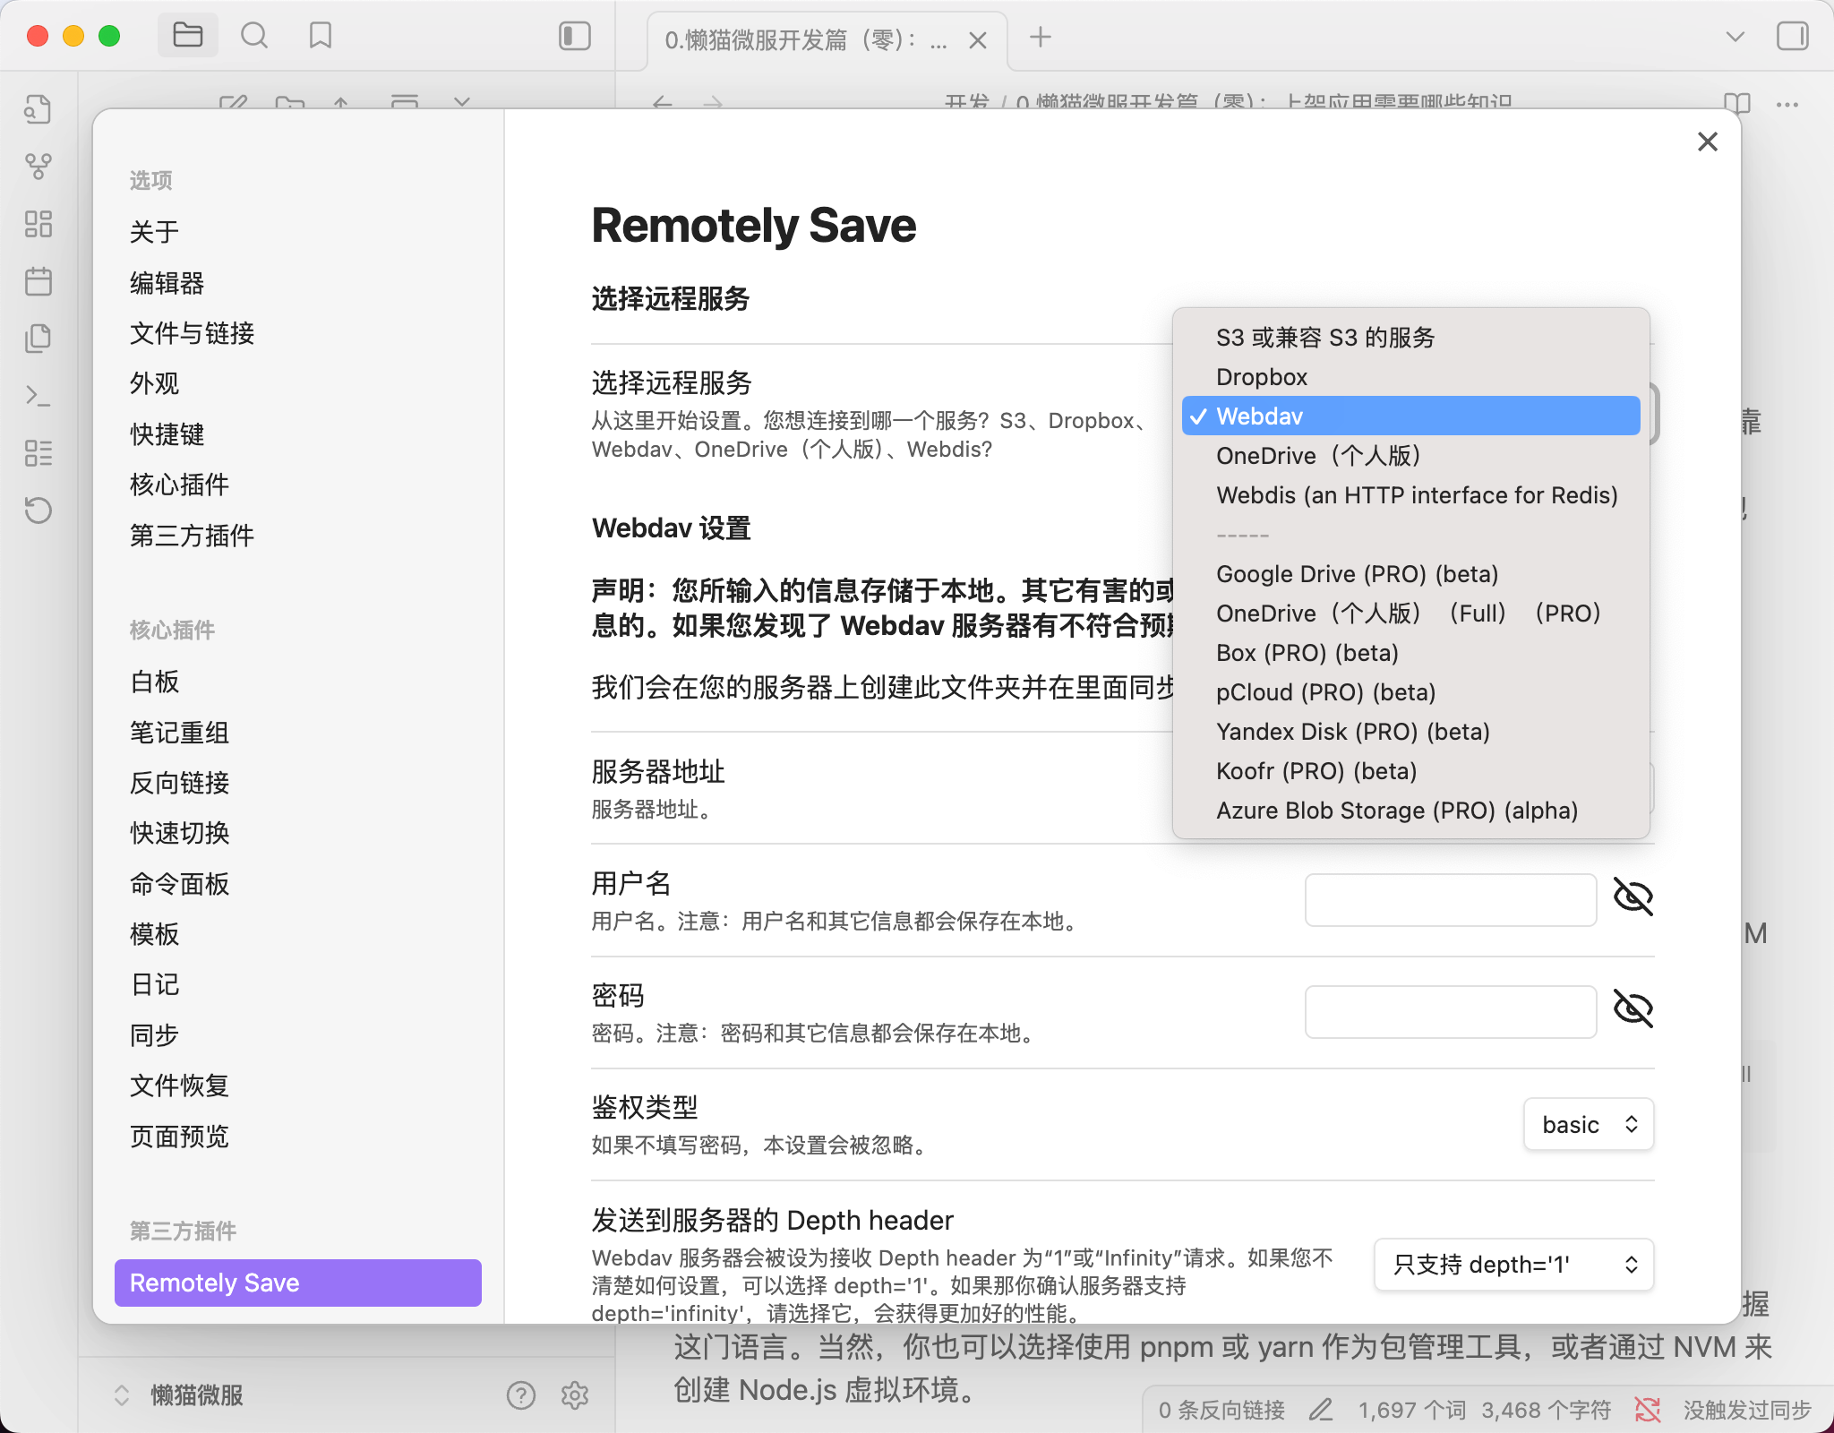Open graph view from left ribbon
Screen dimensions: 1834x1433
[x=39, y=166]
